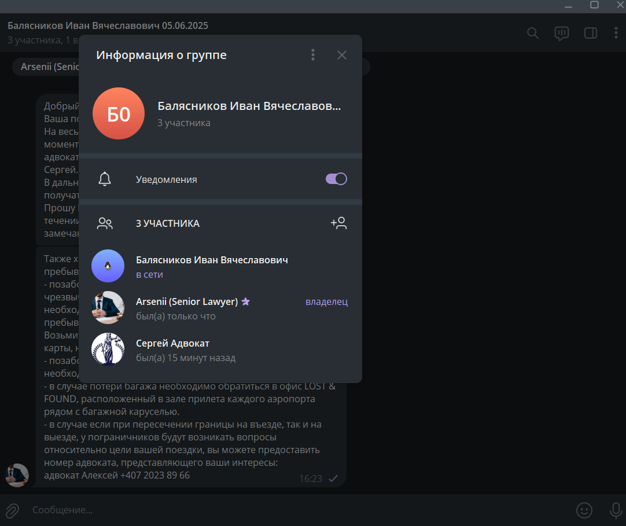626x526 pixels.
Task: Toggle the right sidebar panel icon
Action: (591, 33)
